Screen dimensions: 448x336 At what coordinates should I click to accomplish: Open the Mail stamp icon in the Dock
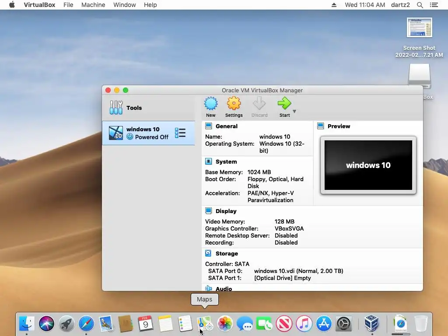pyautogui.click(x=106, y=323)
